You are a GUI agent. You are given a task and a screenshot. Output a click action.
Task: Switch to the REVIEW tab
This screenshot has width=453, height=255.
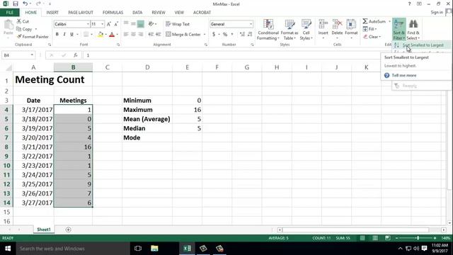[159, 13]
